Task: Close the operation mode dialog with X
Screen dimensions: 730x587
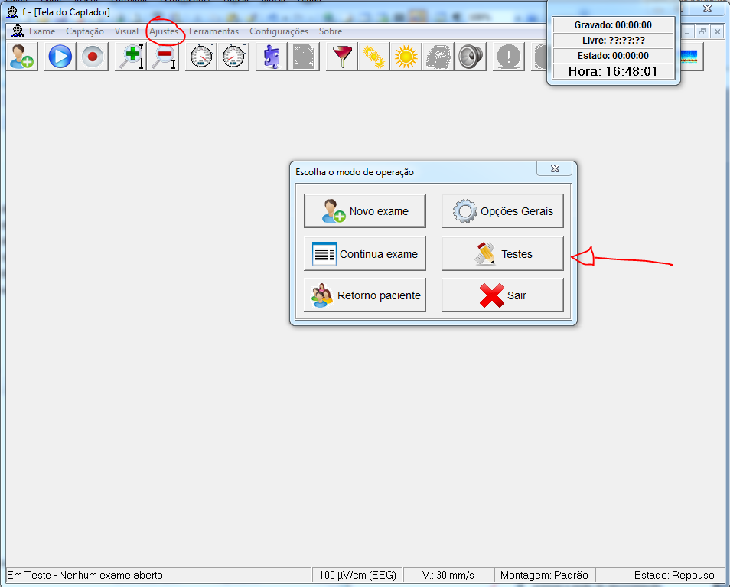Action: (x=553, y=169)
